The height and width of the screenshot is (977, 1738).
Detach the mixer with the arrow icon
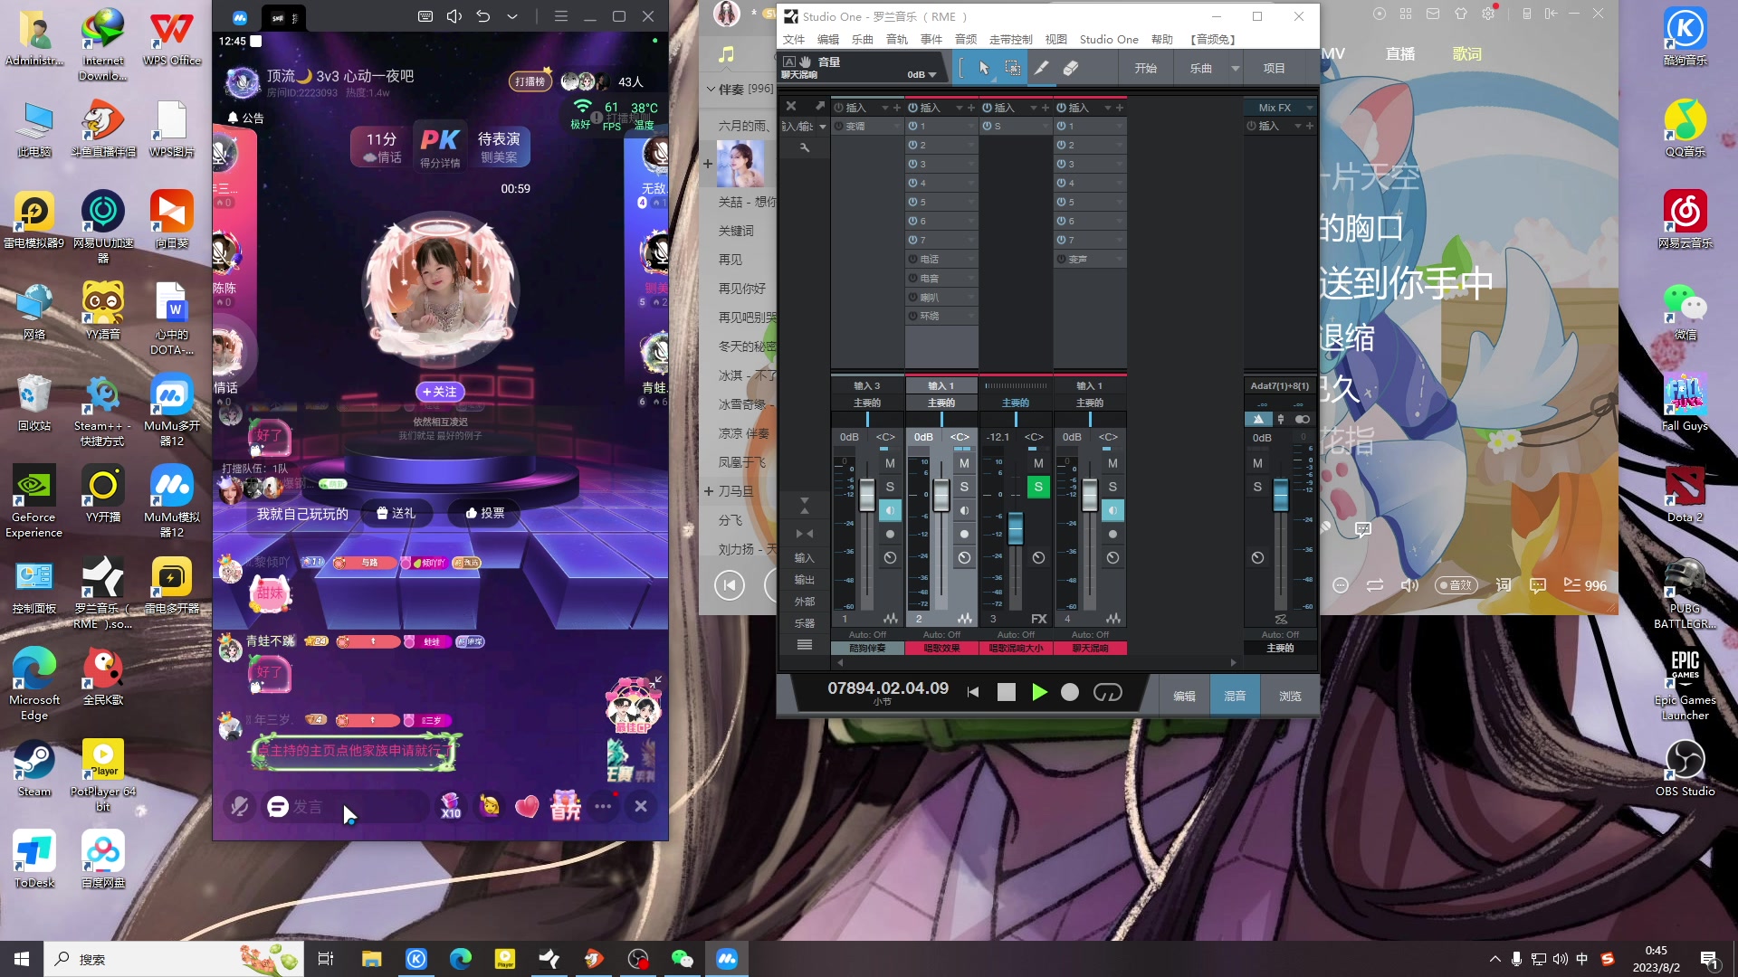point(819,106)
